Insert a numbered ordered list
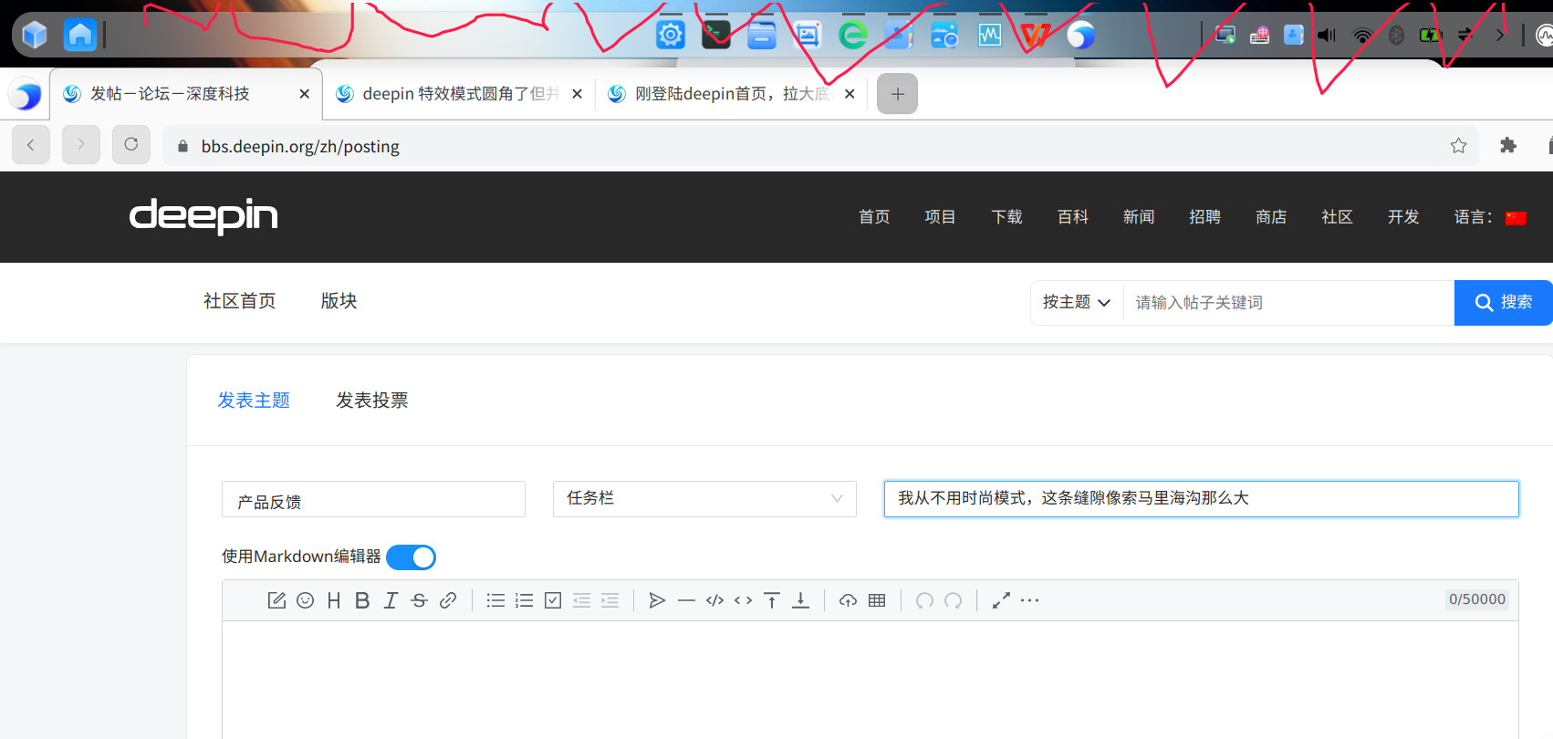This screenshot has width=1553, height=739. pos(525,600)
